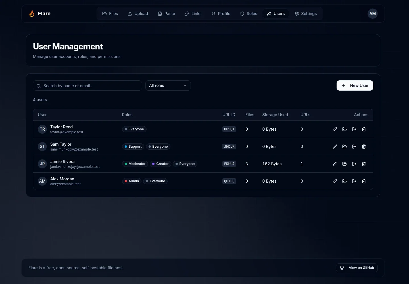Click the URL ID column header
The height and width of the screenshot is (284, 409).
click(229, 115)
